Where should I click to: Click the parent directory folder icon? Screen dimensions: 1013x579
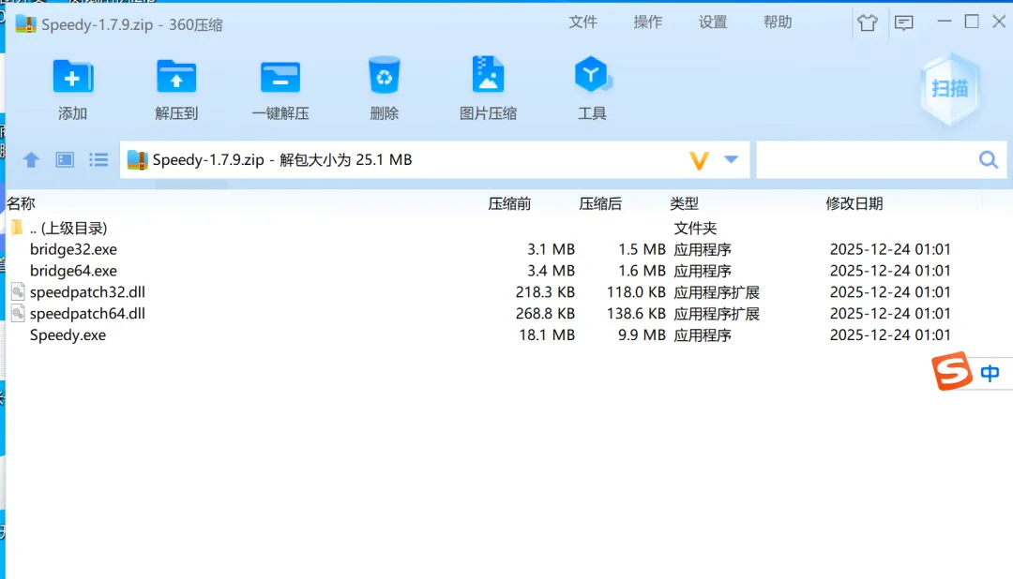18,228
